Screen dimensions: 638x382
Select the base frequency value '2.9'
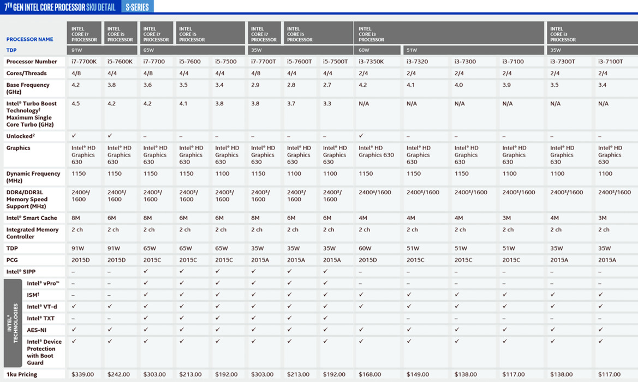[x=255, y=85]
